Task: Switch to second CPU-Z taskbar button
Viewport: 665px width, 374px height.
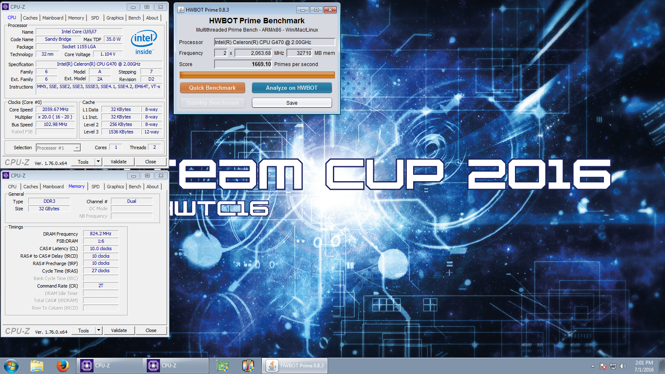Action: coord(175,366)
